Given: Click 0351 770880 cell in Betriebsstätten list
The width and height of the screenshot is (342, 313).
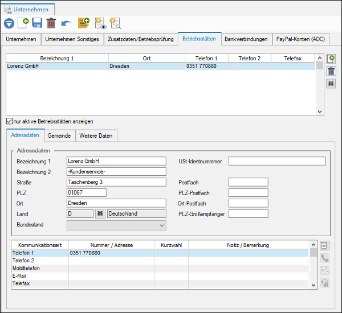Looking at the screenshot, I should [x=206, y=66].
